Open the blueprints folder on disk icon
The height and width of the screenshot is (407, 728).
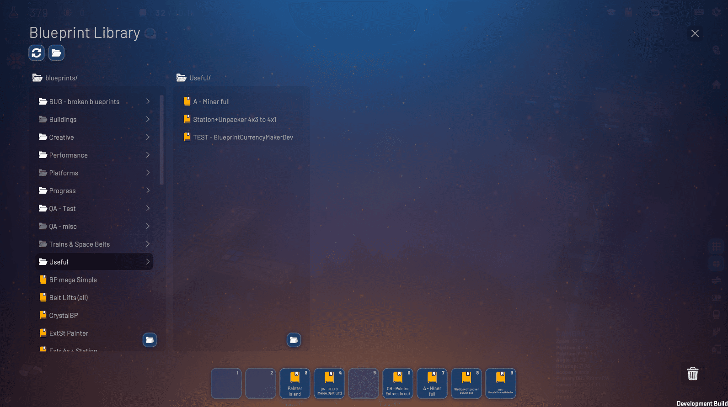(56, 53)
